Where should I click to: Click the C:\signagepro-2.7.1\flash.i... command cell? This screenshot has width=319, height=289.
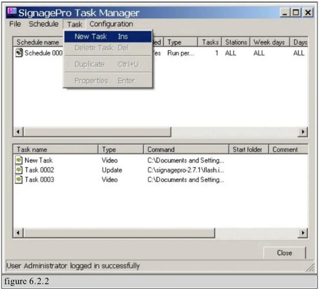(186, 170)
